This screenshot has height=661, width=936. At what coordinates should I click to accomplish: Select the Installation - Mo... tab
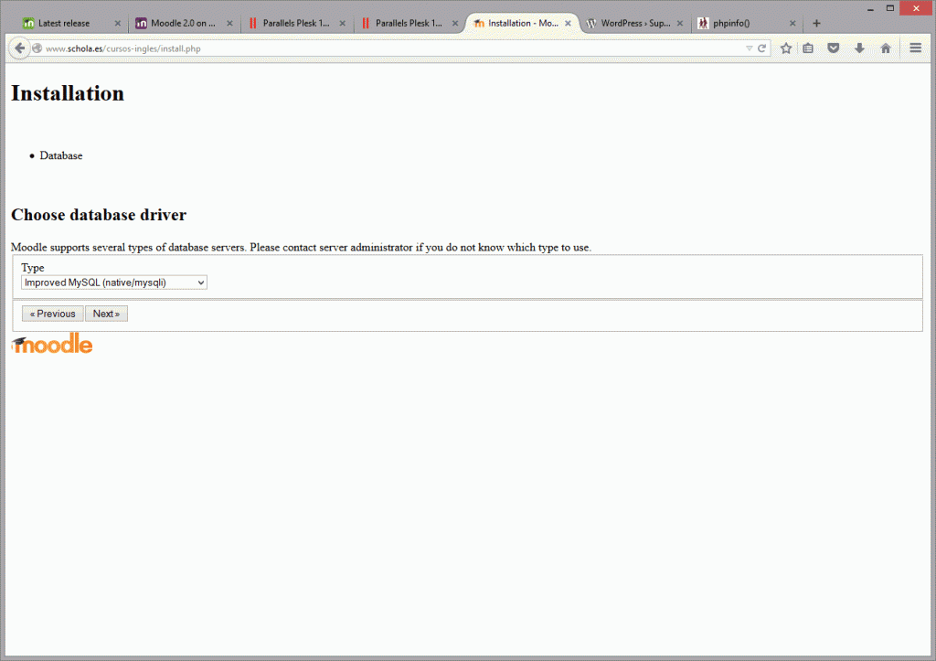pyautogui.click(x=522, y=23)
